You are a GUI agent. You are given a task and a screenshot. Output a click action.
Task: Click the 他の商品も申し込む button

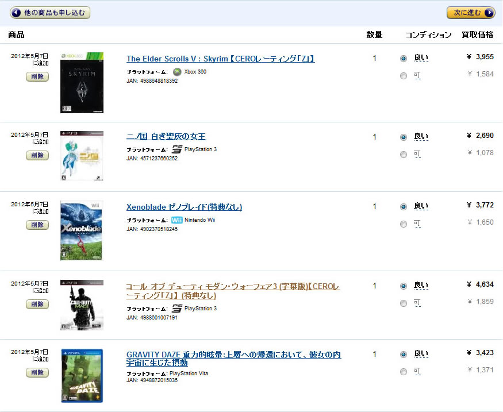[50, 13]
